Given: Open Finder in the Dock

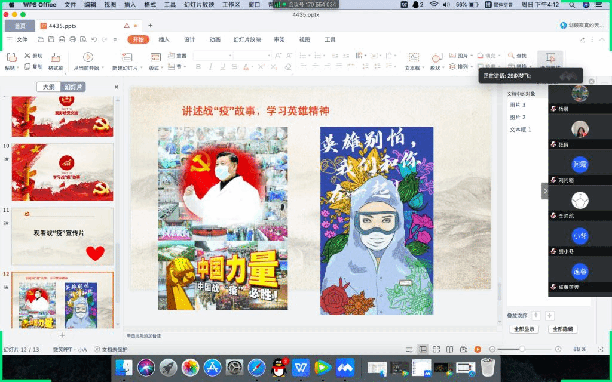Looking at the screenshot, I should tap(124, 368).
